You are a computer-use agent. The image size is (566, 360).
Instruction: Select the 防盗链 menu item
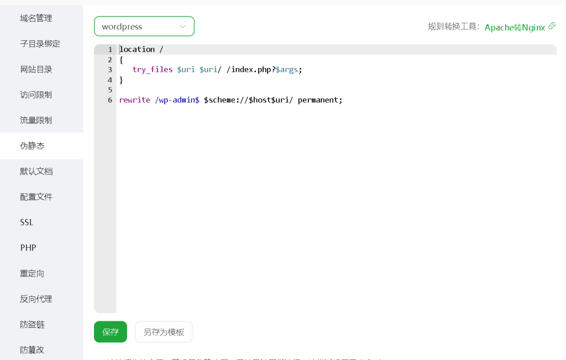[x=32, y=325]
